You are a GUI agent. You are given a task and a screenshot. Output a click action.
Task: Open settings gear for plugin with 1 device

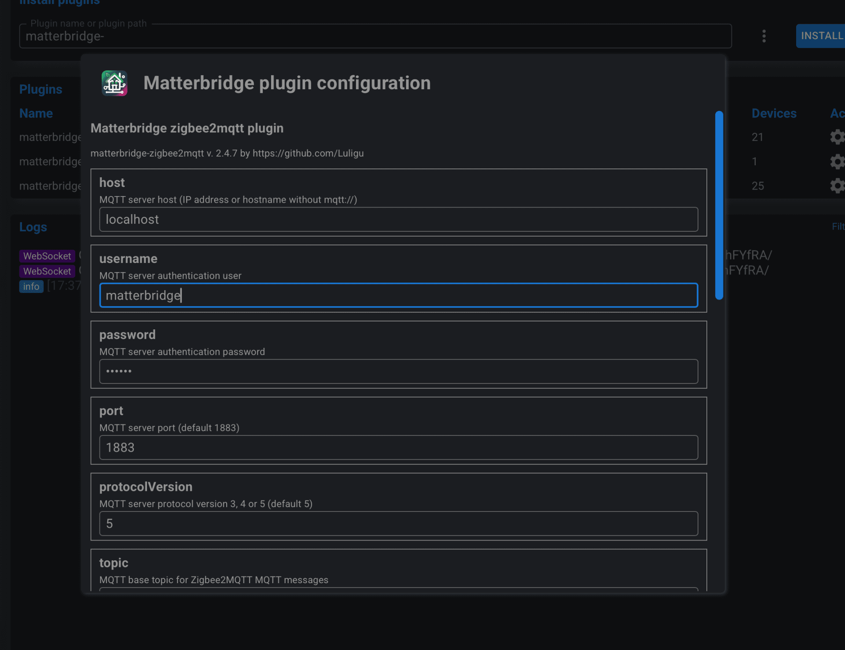click(837, 161)
